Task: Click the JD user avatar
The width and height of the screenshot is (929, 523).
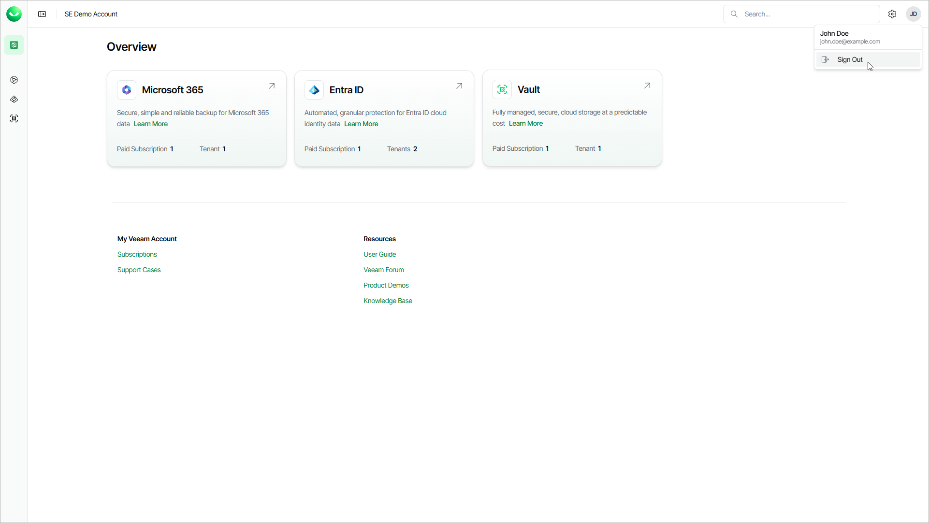Action: pos(913,14)
